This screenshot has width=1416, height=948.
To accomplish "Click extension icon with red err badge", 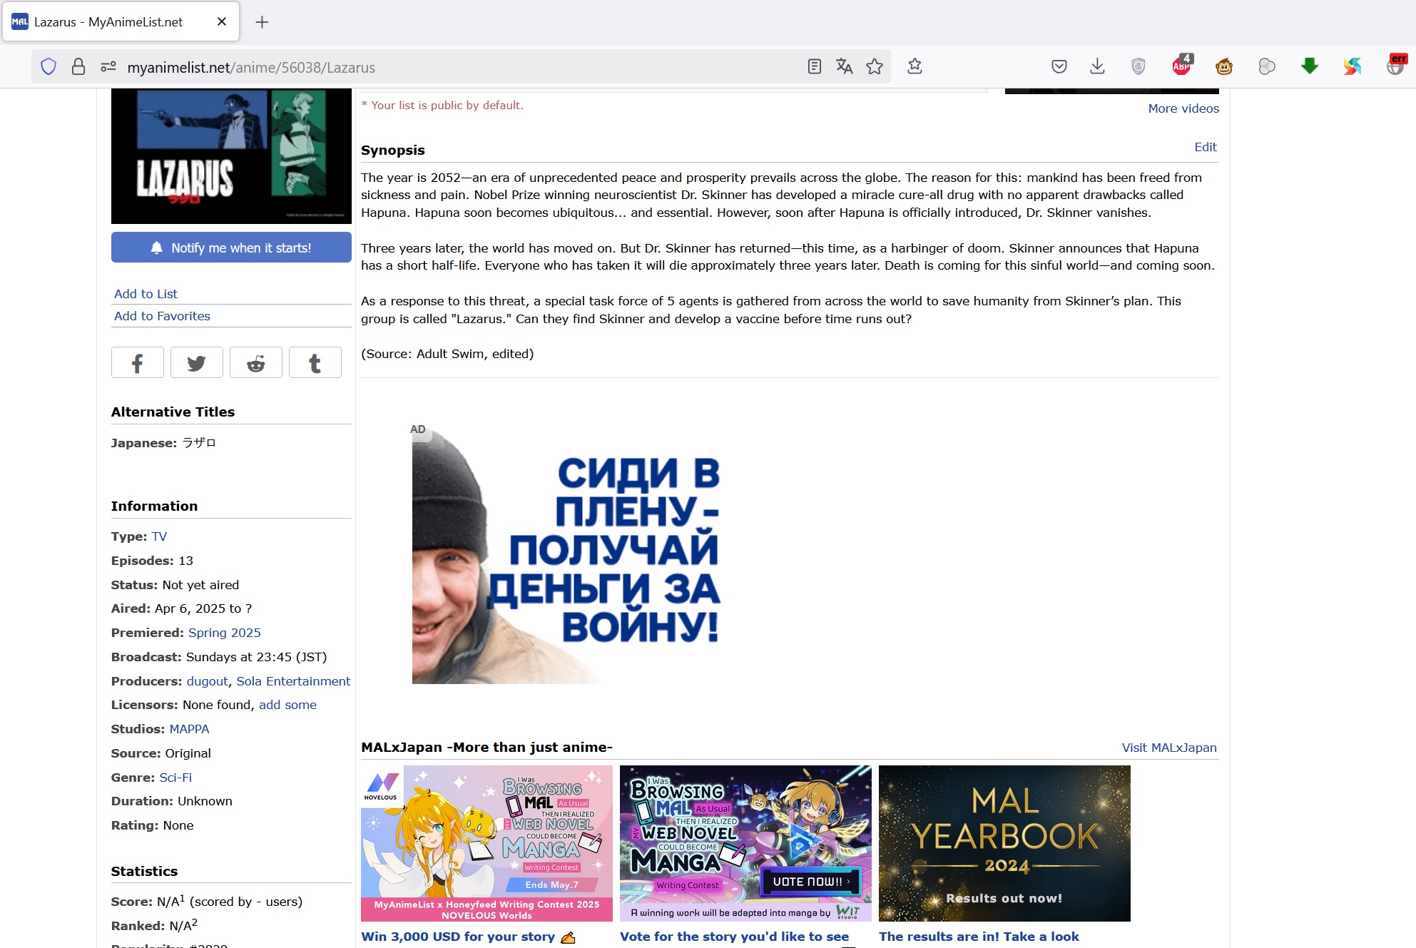I will point(1397,65).
